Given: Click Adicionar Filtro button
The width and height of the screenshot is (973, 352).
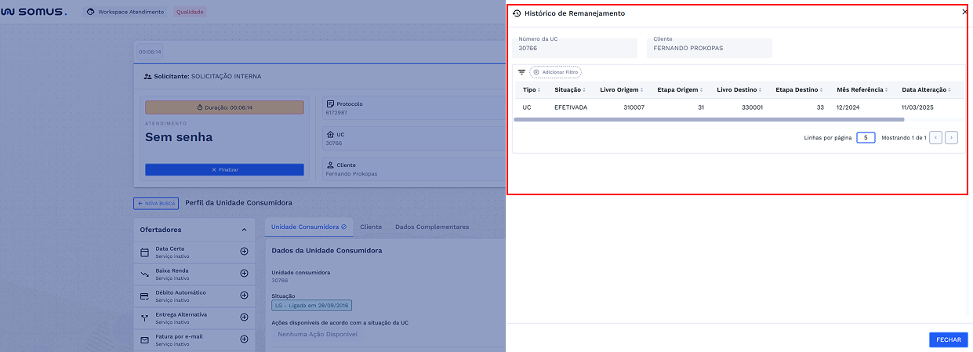Looking at the screenshot, I should 556,72.
